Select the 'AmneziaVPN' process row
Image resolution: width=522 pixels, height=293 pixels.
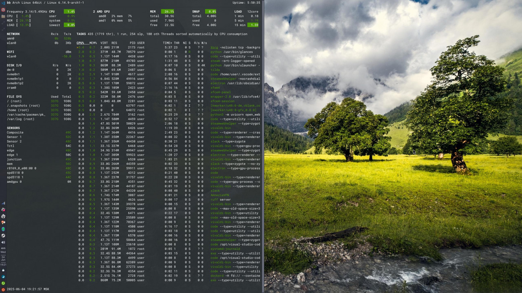168,195
